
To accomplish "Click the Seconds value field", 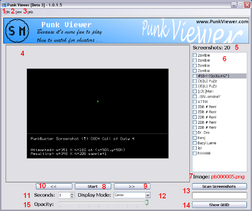I will point(64,195).
